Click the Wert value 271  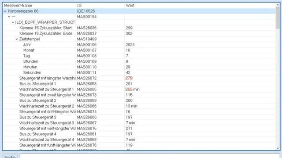coord(129,129)
